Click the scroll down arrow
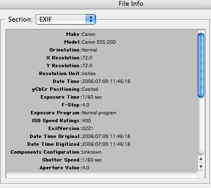 click(201, 167)
